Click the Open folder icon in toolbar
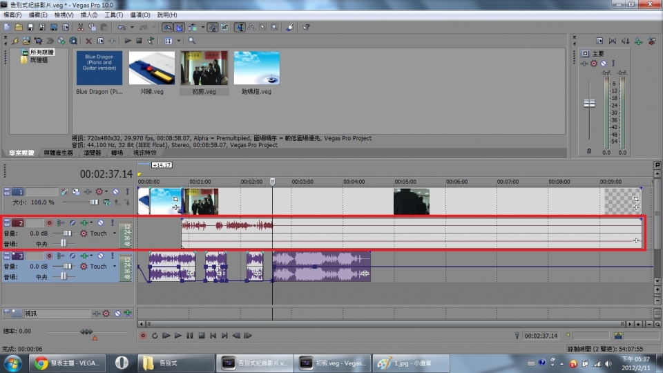Viewport: 663px width, 373px height. point(19,28)
